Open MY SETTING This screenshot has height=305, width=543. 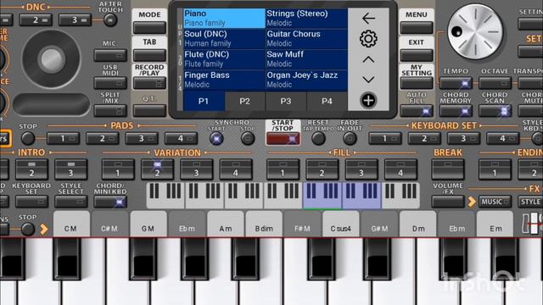[417, 83]
